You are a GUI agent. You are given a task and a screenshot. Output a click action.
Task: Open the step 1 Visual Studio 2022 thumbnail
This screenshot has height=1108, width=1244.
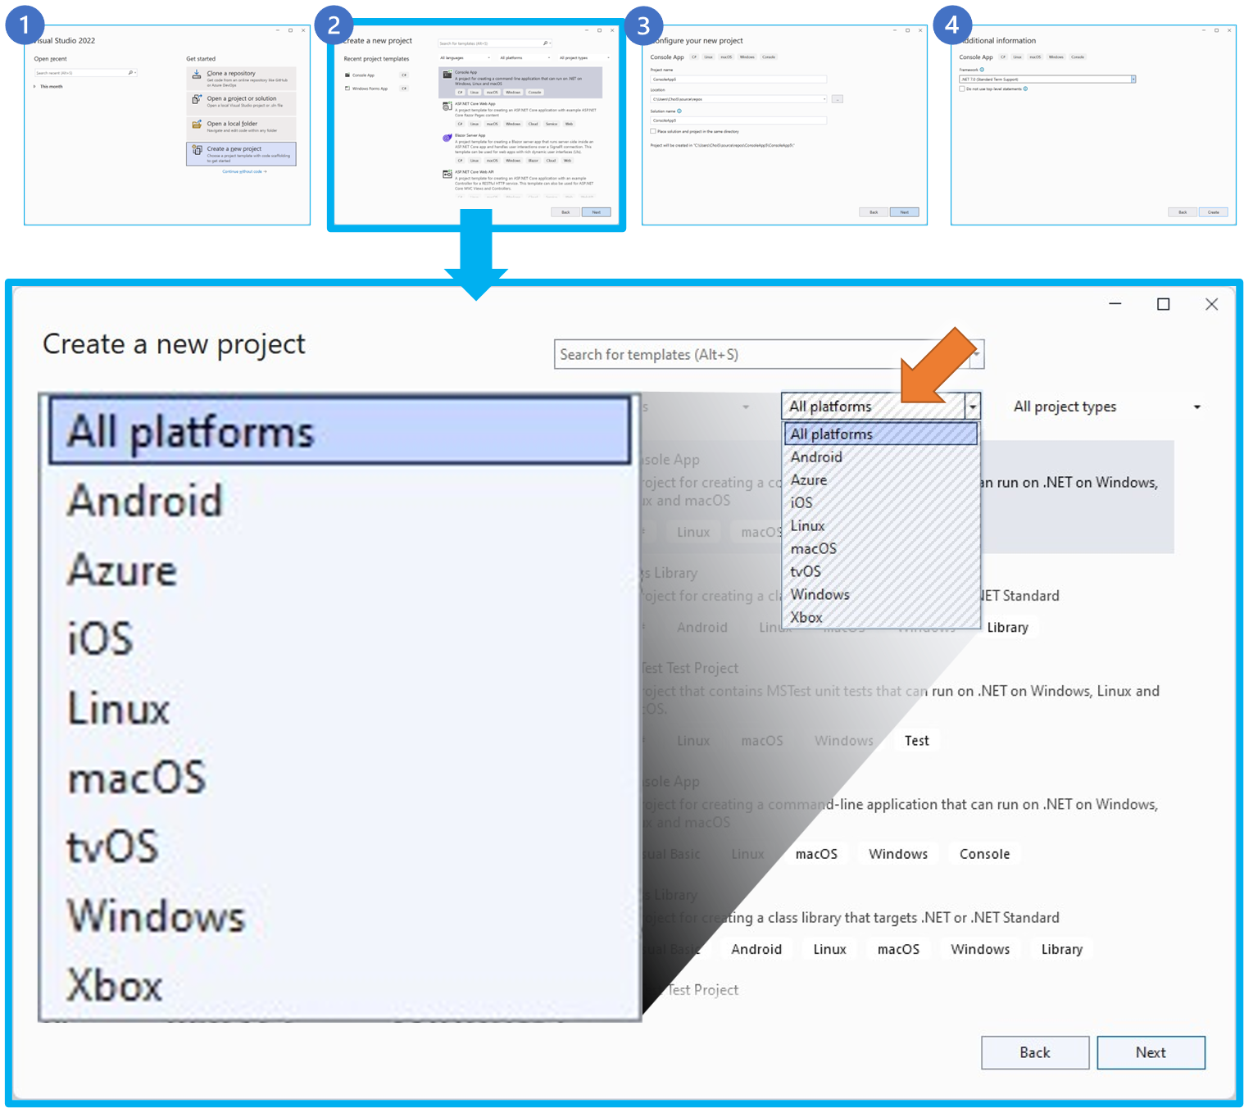(167, 125)
